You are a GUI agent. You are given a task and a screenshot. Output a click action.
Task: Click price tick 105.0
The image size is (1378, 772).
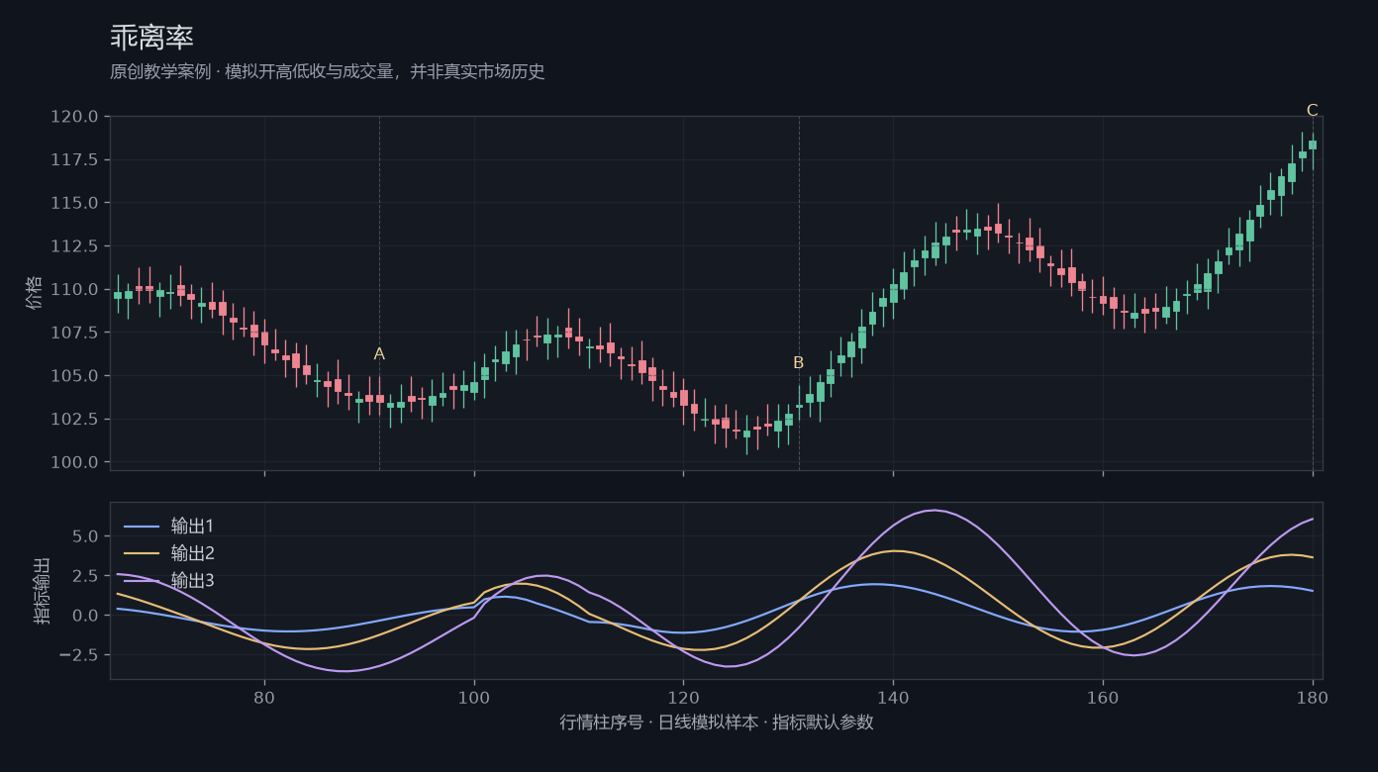coord(75,376)
